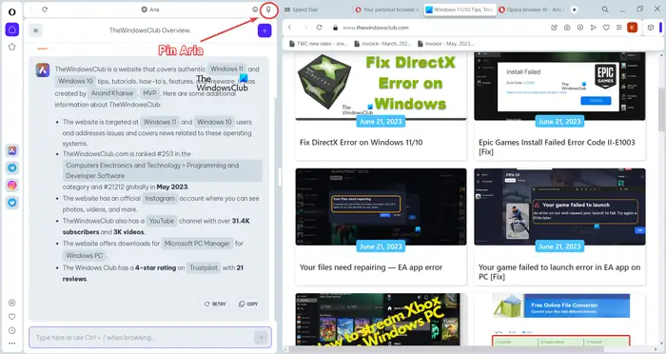Click the www.thewindowsclub.com address field
The width and height of the screenshot is (666, 354).
click(x=376, y=28)
